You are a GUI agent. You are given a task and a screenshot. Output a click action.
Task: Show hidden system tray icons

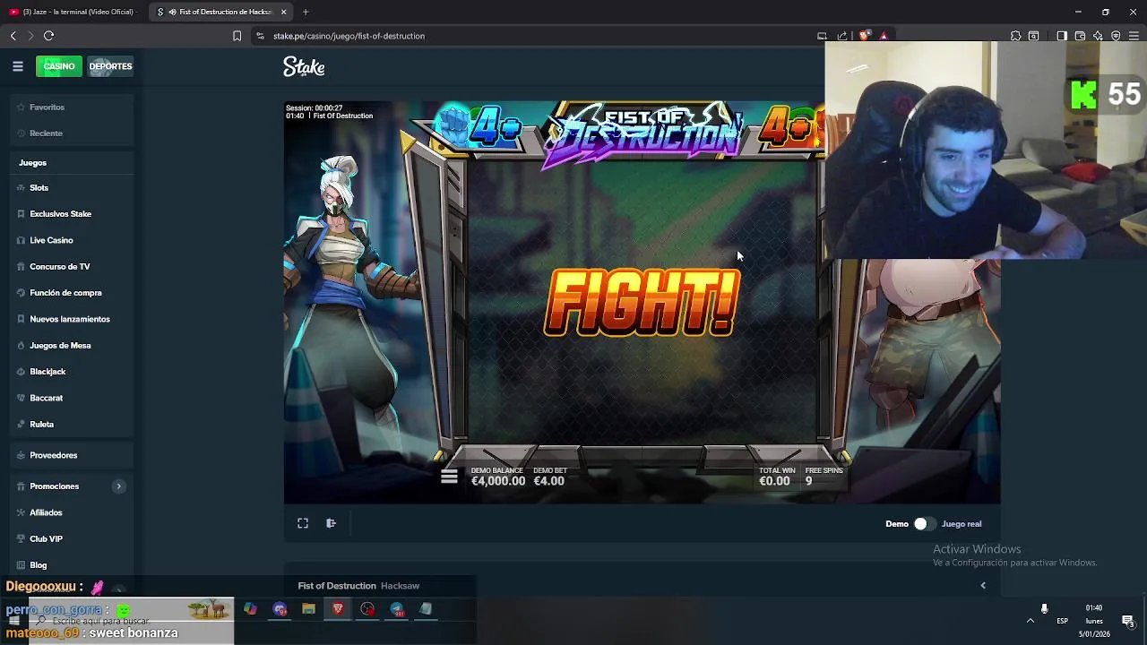click(x=1030, y=621)
